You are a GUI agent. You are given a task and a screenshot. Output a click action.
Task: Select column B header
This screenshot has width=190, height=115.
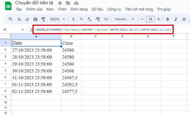[71, 36]
